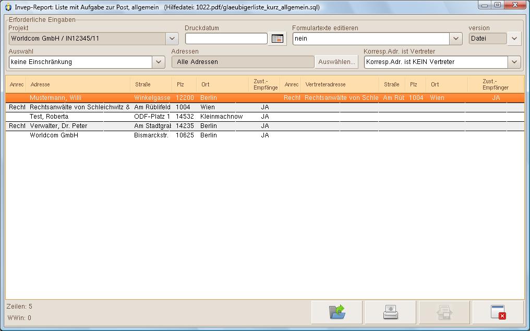Open the Korresp.Adr. ist Vertreter dropdown arrow
Viewport: 530px width, 331px height.
click(514, 62)
